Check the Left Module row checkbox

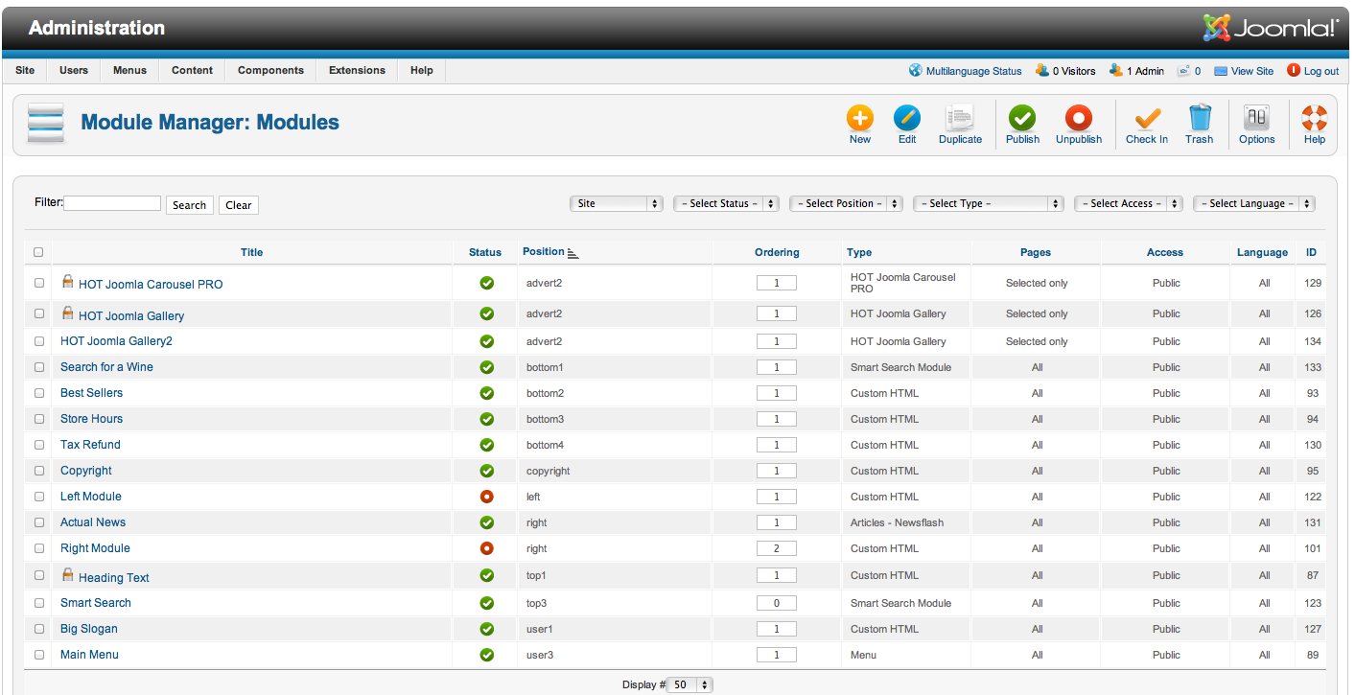click(39, 497)
